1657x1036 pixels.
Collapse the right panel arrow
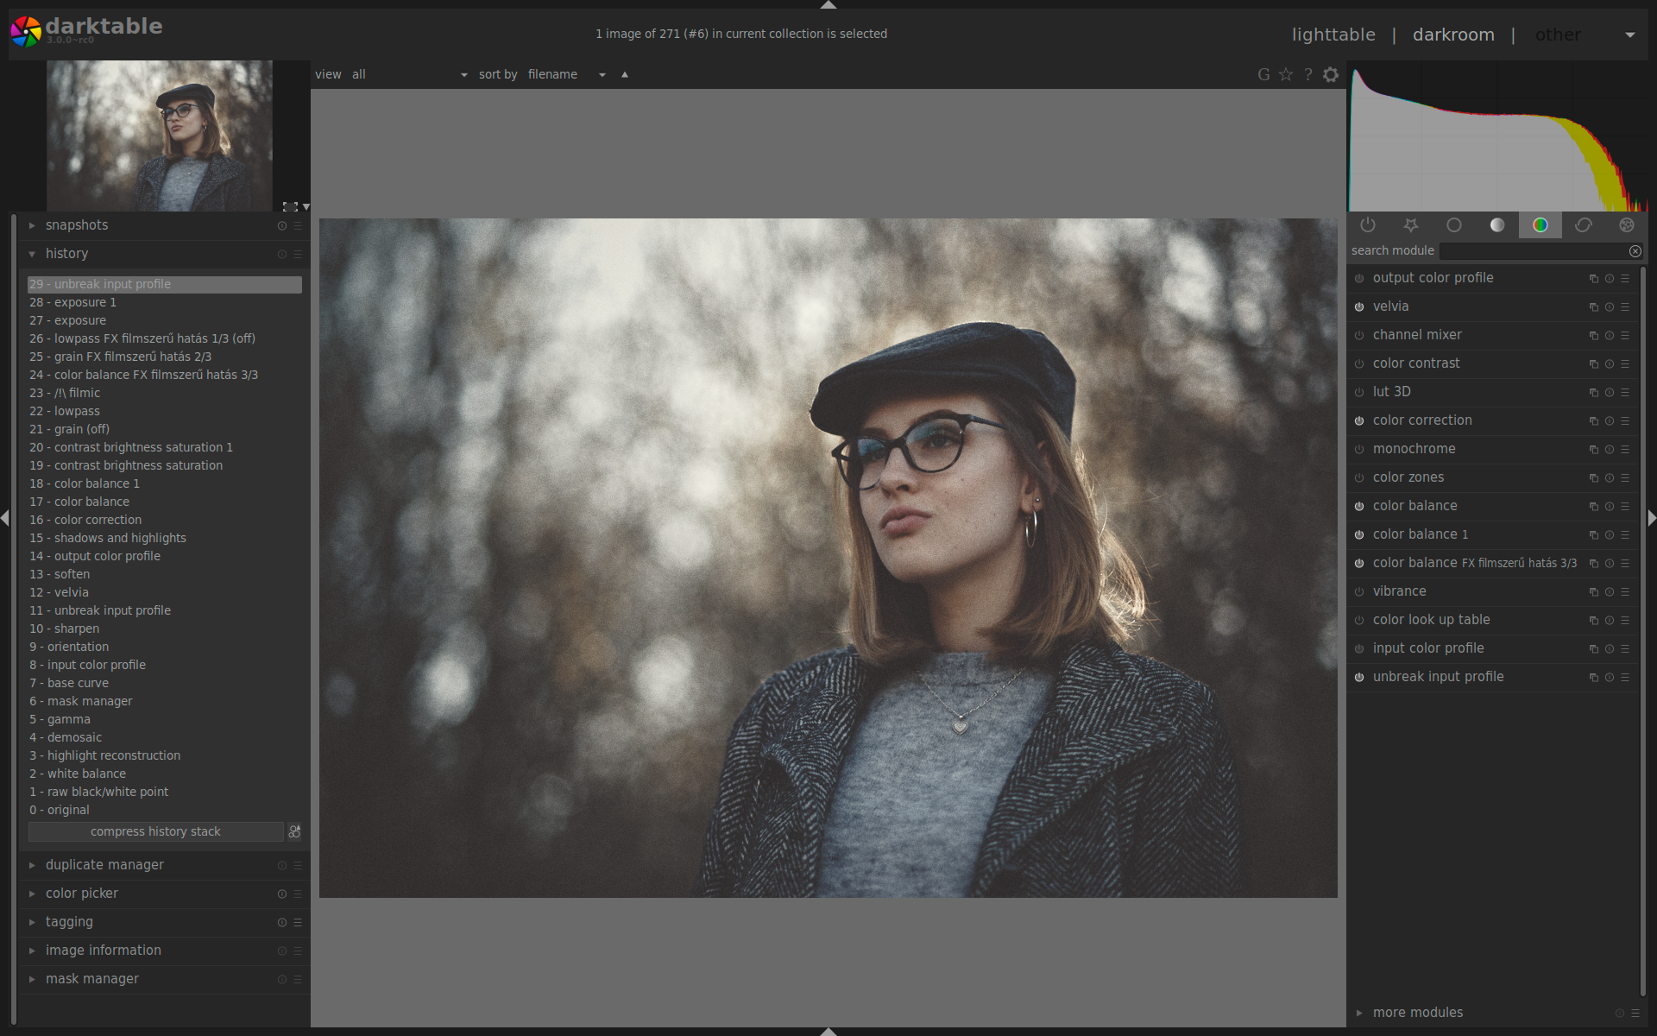tap(1652, 518)
